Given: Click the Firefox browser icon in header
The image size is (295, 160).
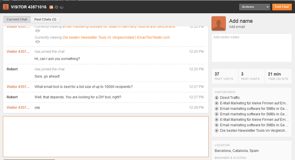Looking at the screenshot, I should (x=62, y=7).
